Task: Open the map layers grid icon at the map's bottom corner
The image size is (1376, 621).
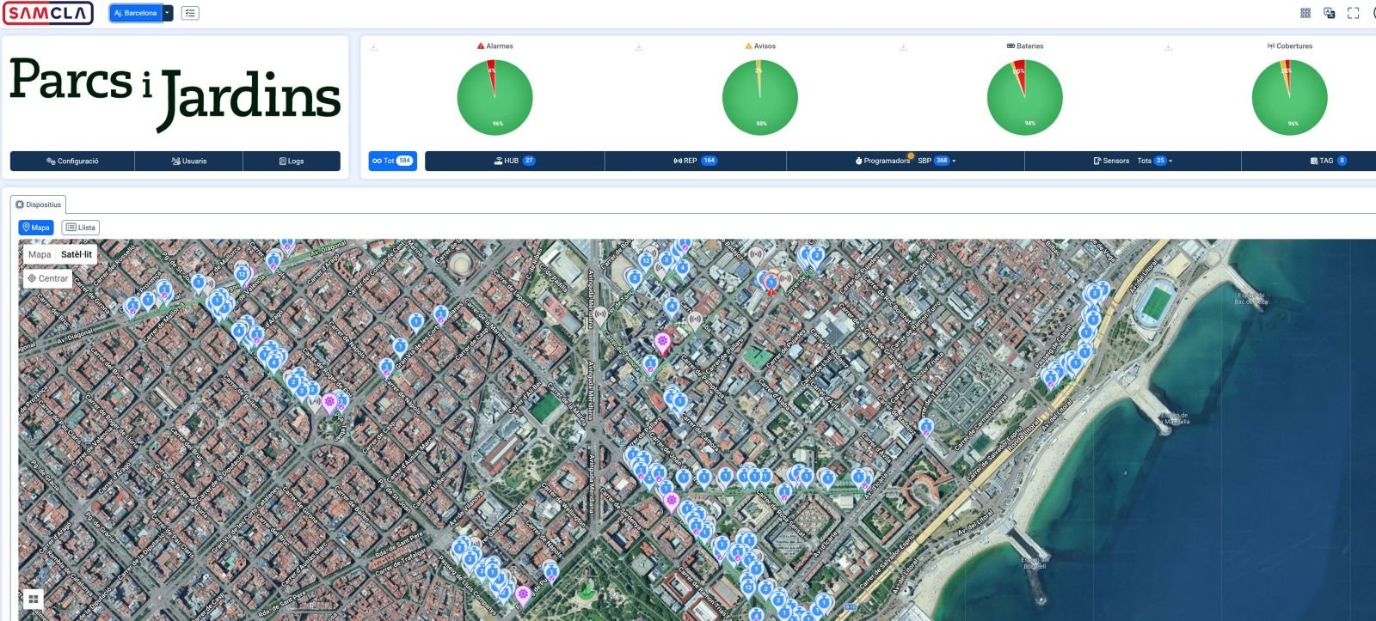Action: tap(34, 599)
